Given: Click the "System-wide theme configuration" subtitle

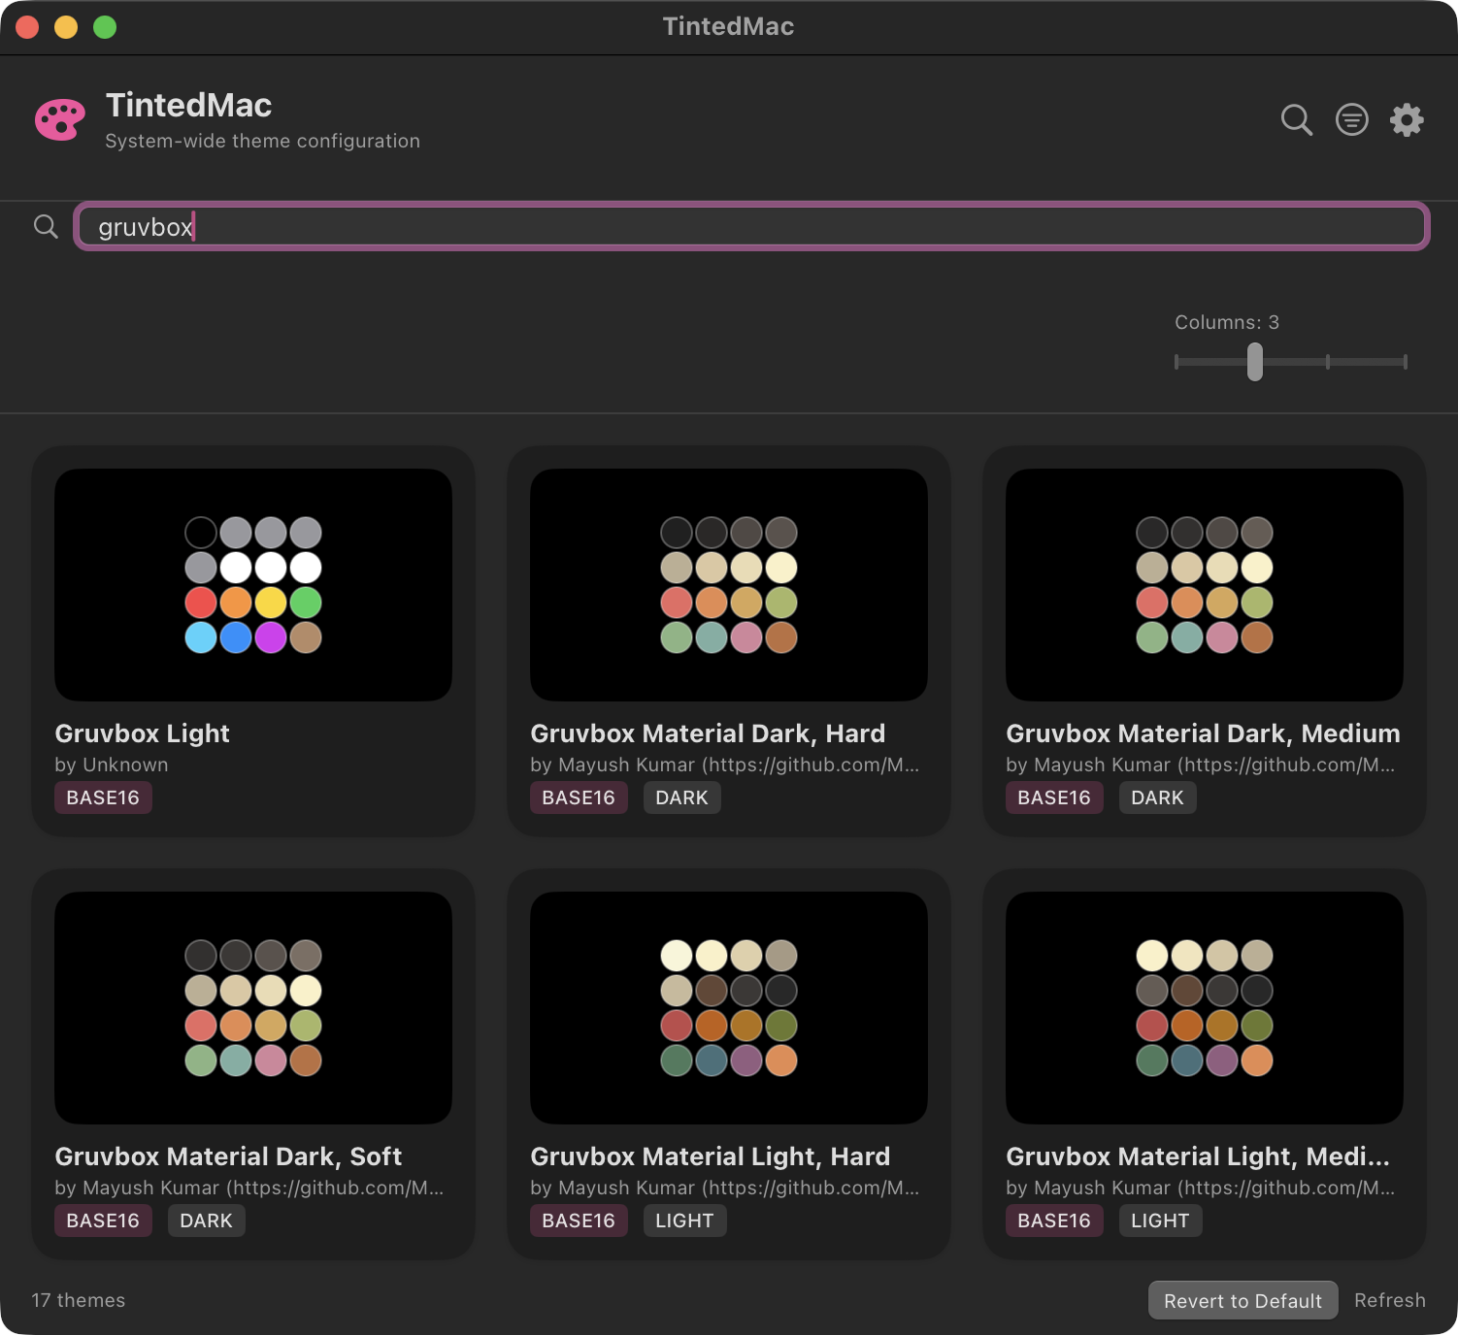Looking at the screenshot, I should tap(263, 141).
